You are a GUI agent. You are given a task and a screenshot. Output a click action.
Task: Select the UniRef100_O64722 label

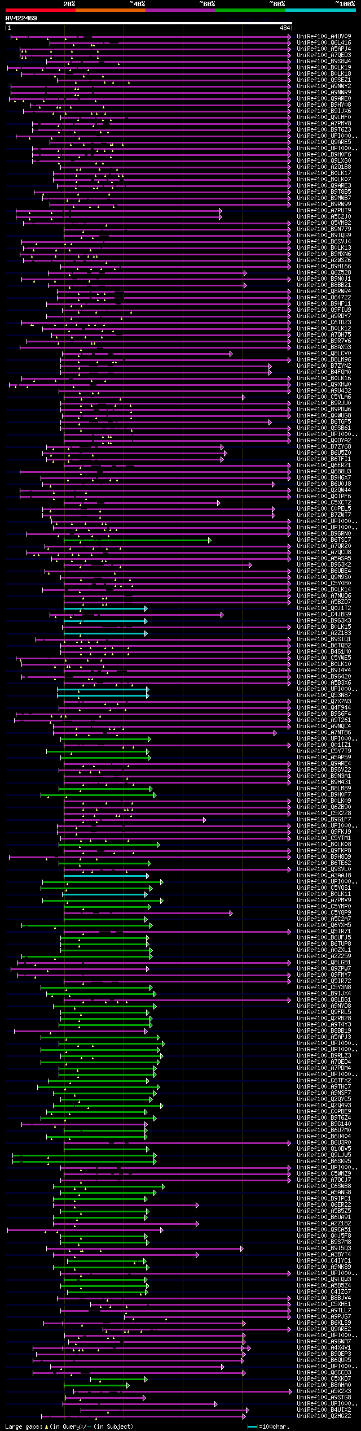[x=324, y=298]
